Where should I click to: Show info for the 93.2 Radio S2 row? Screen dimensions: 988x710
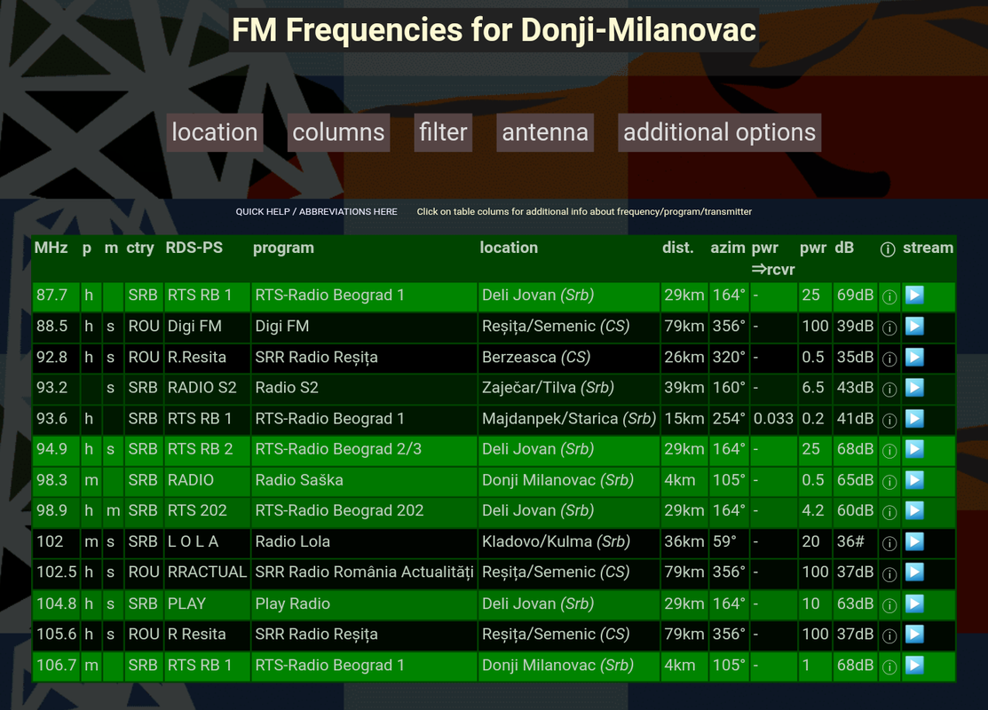[x=889, y=390]
